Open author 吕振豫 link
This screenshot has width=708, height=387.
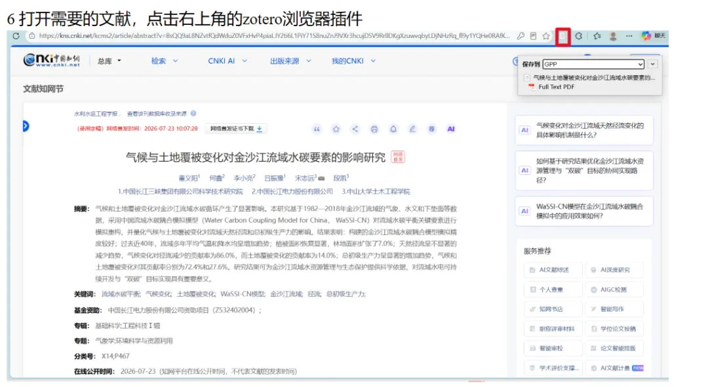tap(274, 178)
